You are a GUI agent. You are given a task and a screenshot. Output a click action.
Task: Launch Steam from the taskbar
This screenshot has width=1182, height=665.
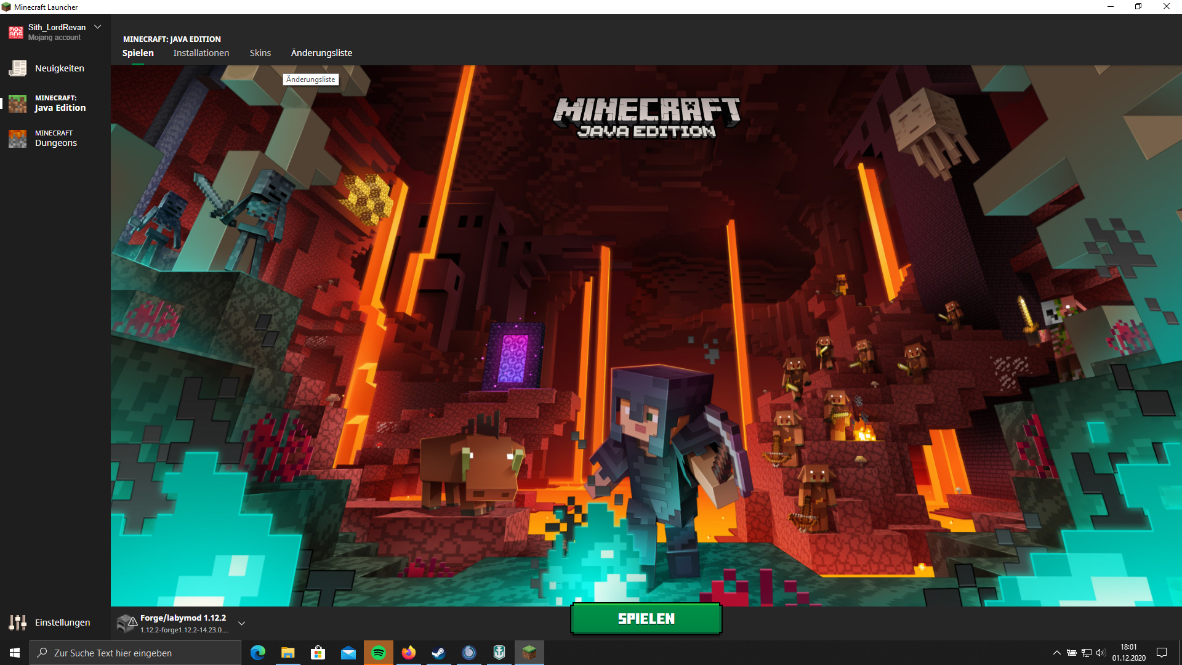pos(438,653)
